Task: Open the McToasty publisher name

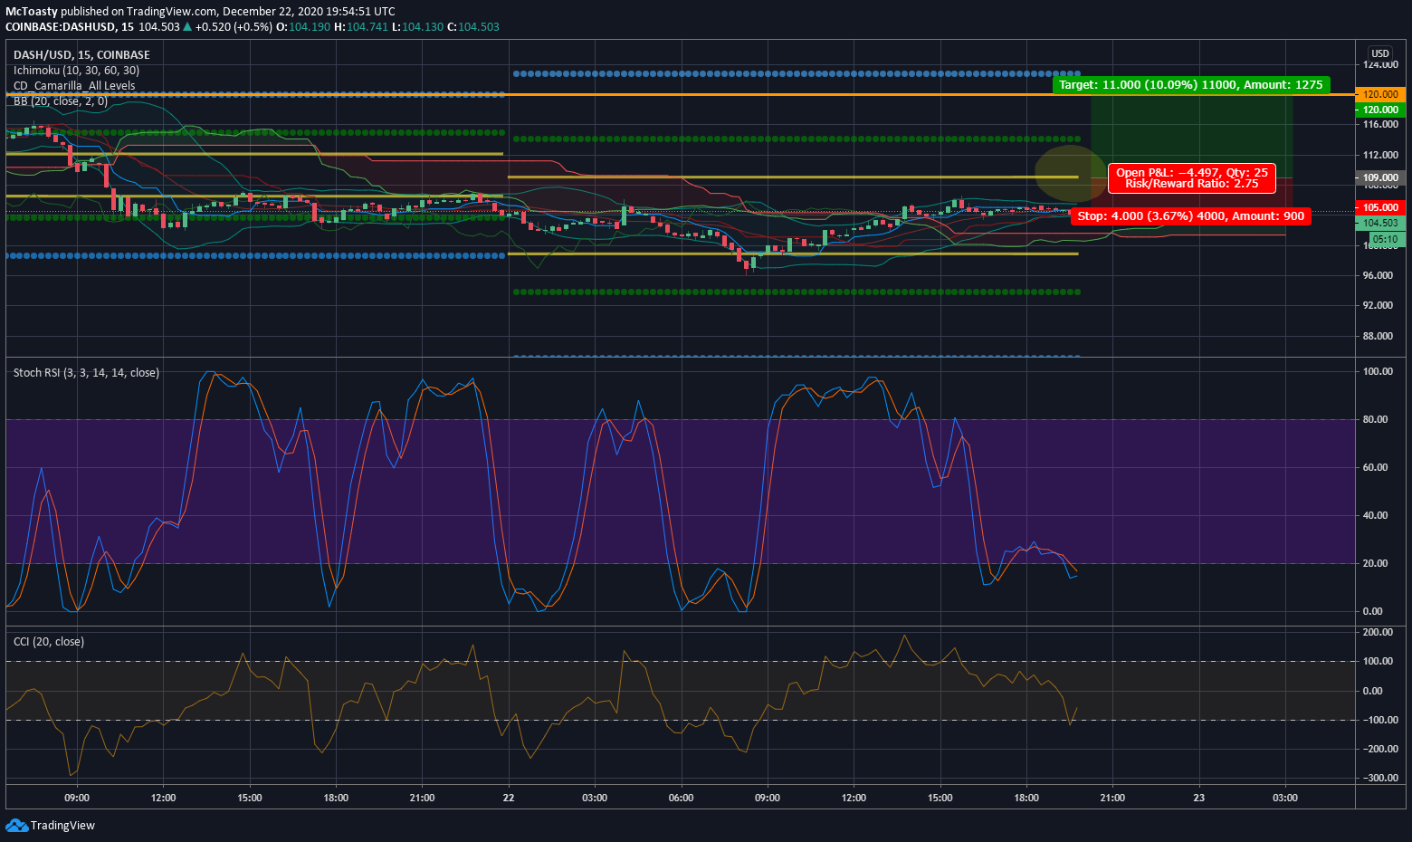Action: coord(32,11)
